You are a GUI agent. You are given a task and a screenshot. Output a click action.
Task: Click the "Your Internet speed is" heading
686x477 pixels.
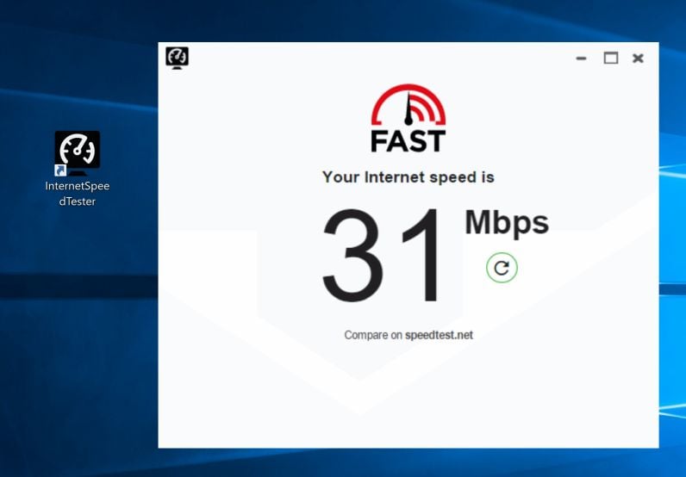[x=408, y=177]
